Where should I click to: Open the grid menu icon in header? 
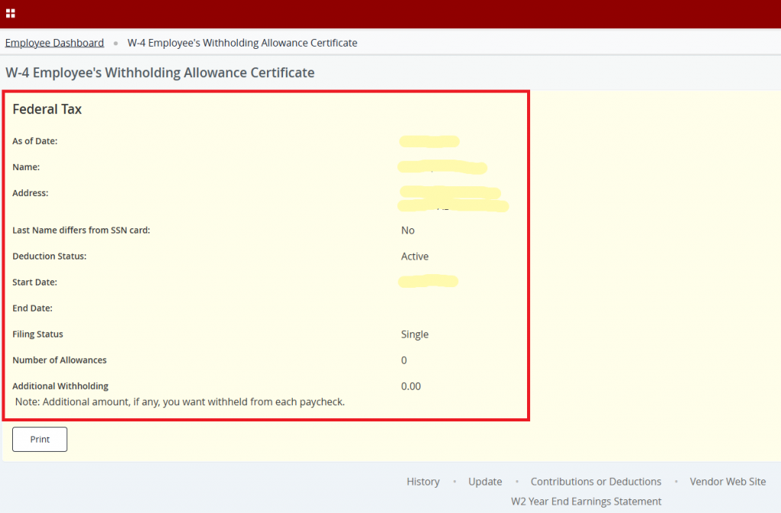pyautogui.click(x=11, y=13)
